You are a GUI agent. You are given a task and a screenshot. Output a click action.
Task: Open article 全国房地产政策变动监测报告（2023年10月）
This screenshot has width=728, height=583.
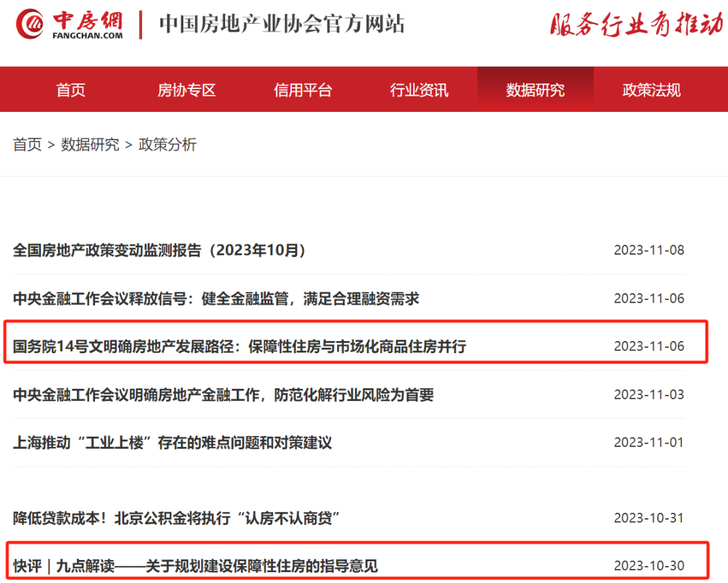tap(159, 250)
